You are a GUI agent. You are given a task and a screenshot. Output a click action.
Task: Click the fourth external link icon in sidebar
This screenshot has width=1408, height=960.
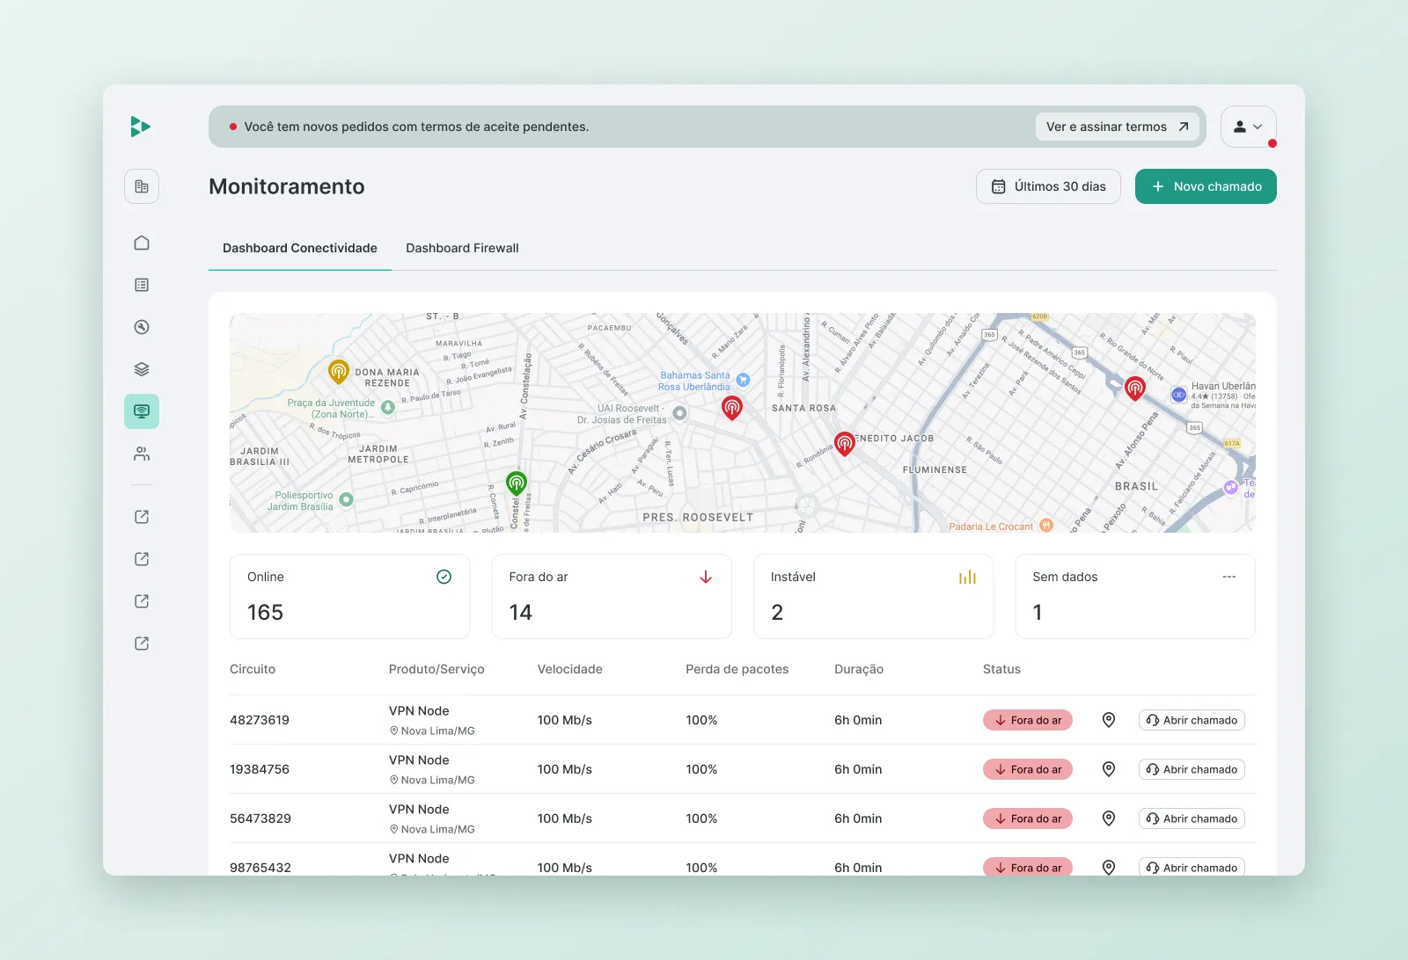[142, 644]
